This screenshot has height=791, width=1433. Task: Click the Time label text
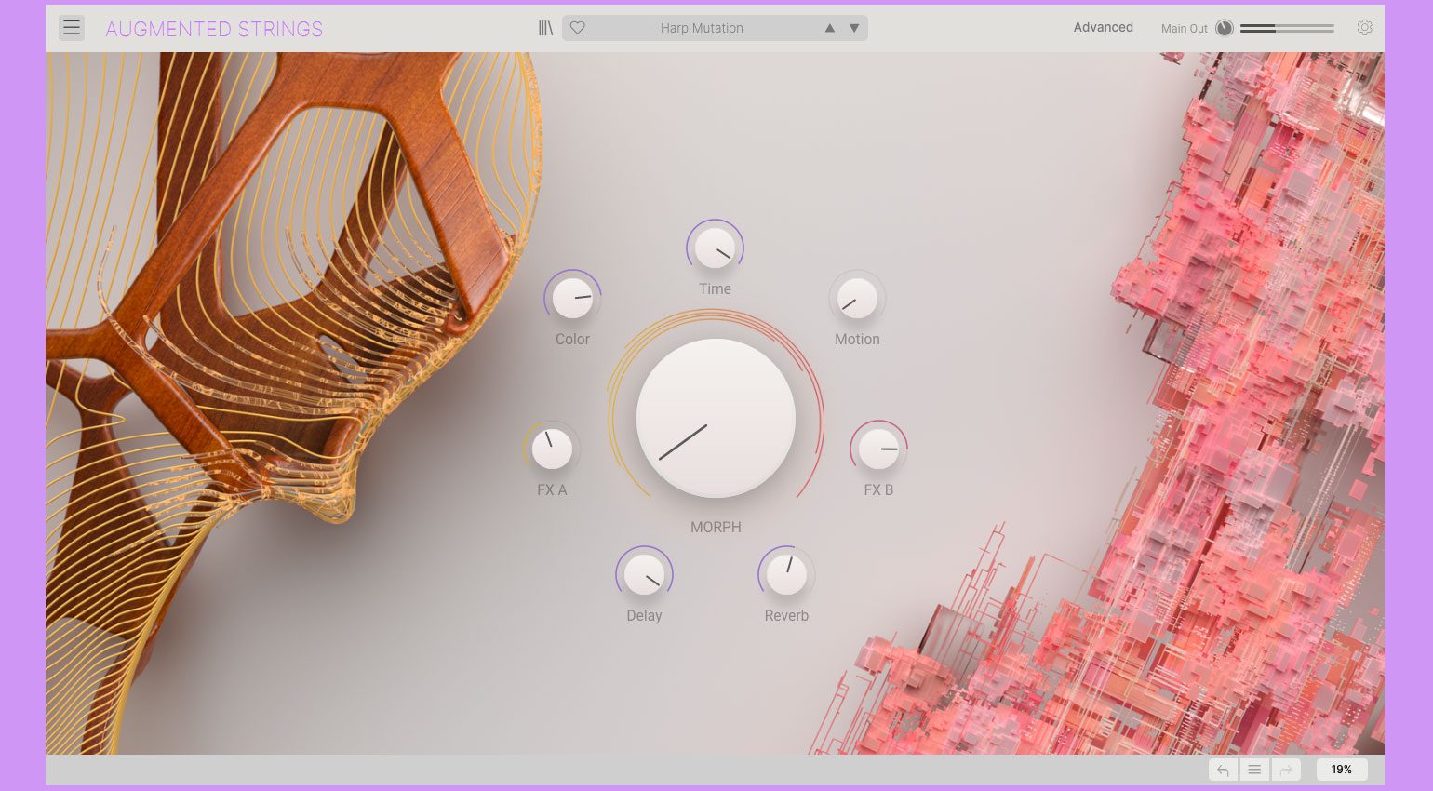point(715,288)
